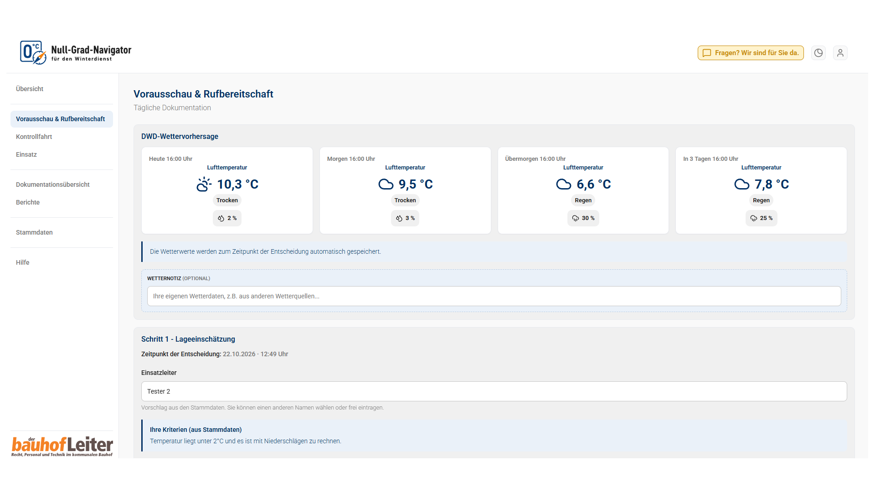
Task: Click the cloud icon next to 6,6 °C
Action: [x=564, y=184]
